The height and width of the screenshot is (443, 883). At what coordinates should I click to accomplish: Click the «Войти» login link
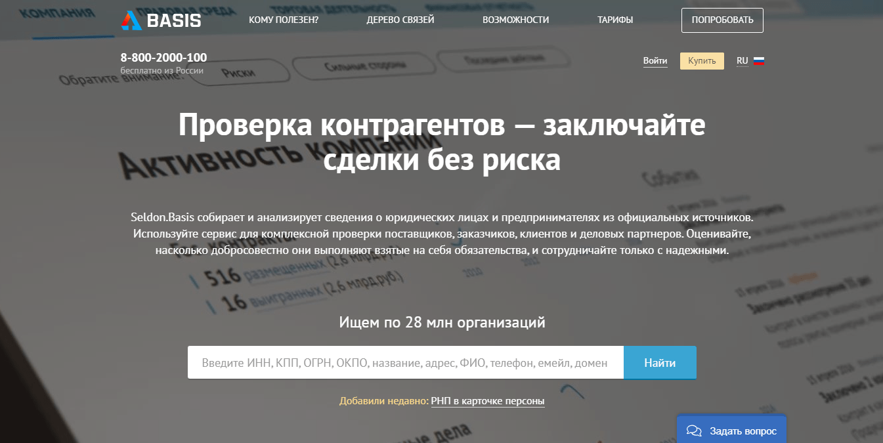tap(655, 61)
